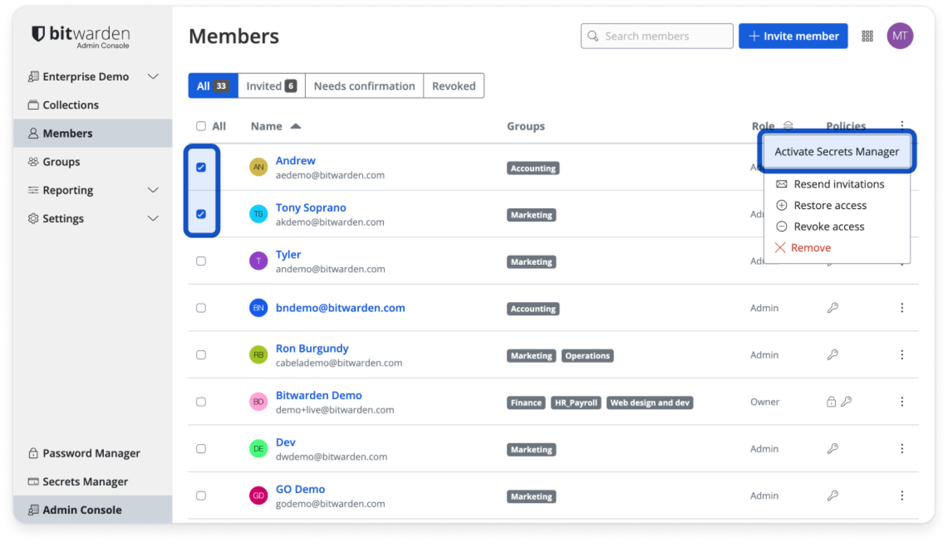Screen dimensions: 948x544
Task: Click the key policy icon for GO Demo
Action: pyautogui.click(x=833, y=496)
